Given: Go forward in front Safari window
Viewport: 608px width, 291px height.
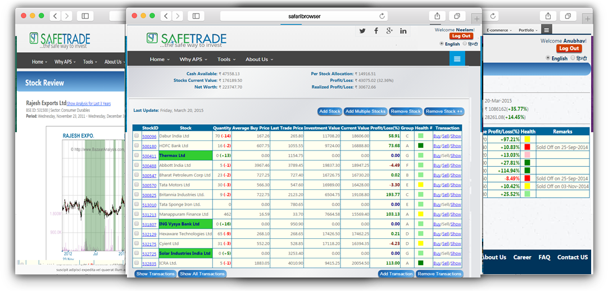Looking at the screenshot, I should coord(178,16).
